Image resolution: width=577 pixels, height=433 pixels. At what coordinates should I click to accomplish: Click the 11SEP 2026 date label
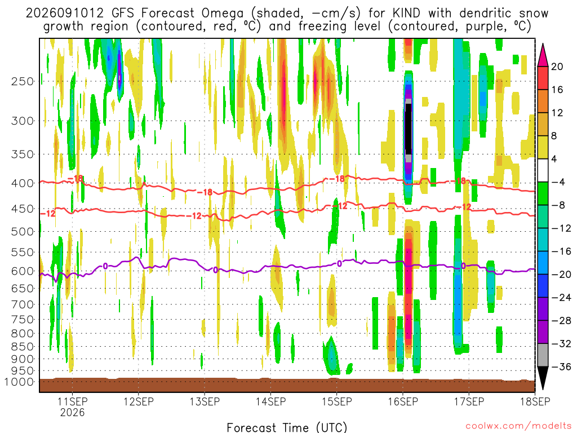tap(73, 407)
